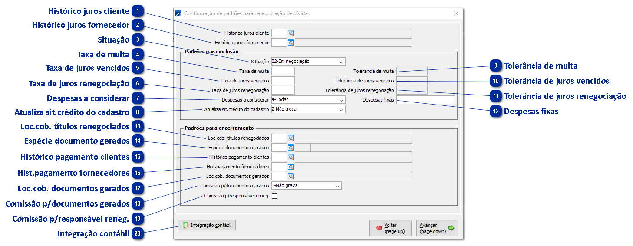
Task: Open lookup for Histórico pagamento clientes
Action: pyautogui.click(x=291, y=157)
